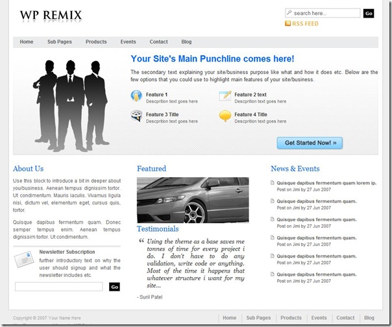Open Home in the top navigation bar

point(27,42)
